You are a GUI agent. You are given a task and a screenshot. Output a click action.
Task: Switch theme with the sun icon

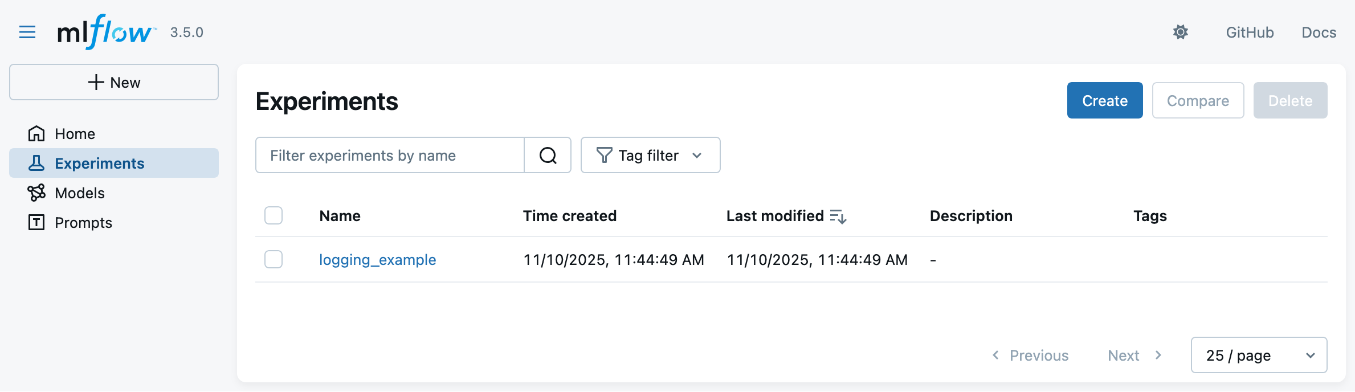click(x=1180, y=32)
